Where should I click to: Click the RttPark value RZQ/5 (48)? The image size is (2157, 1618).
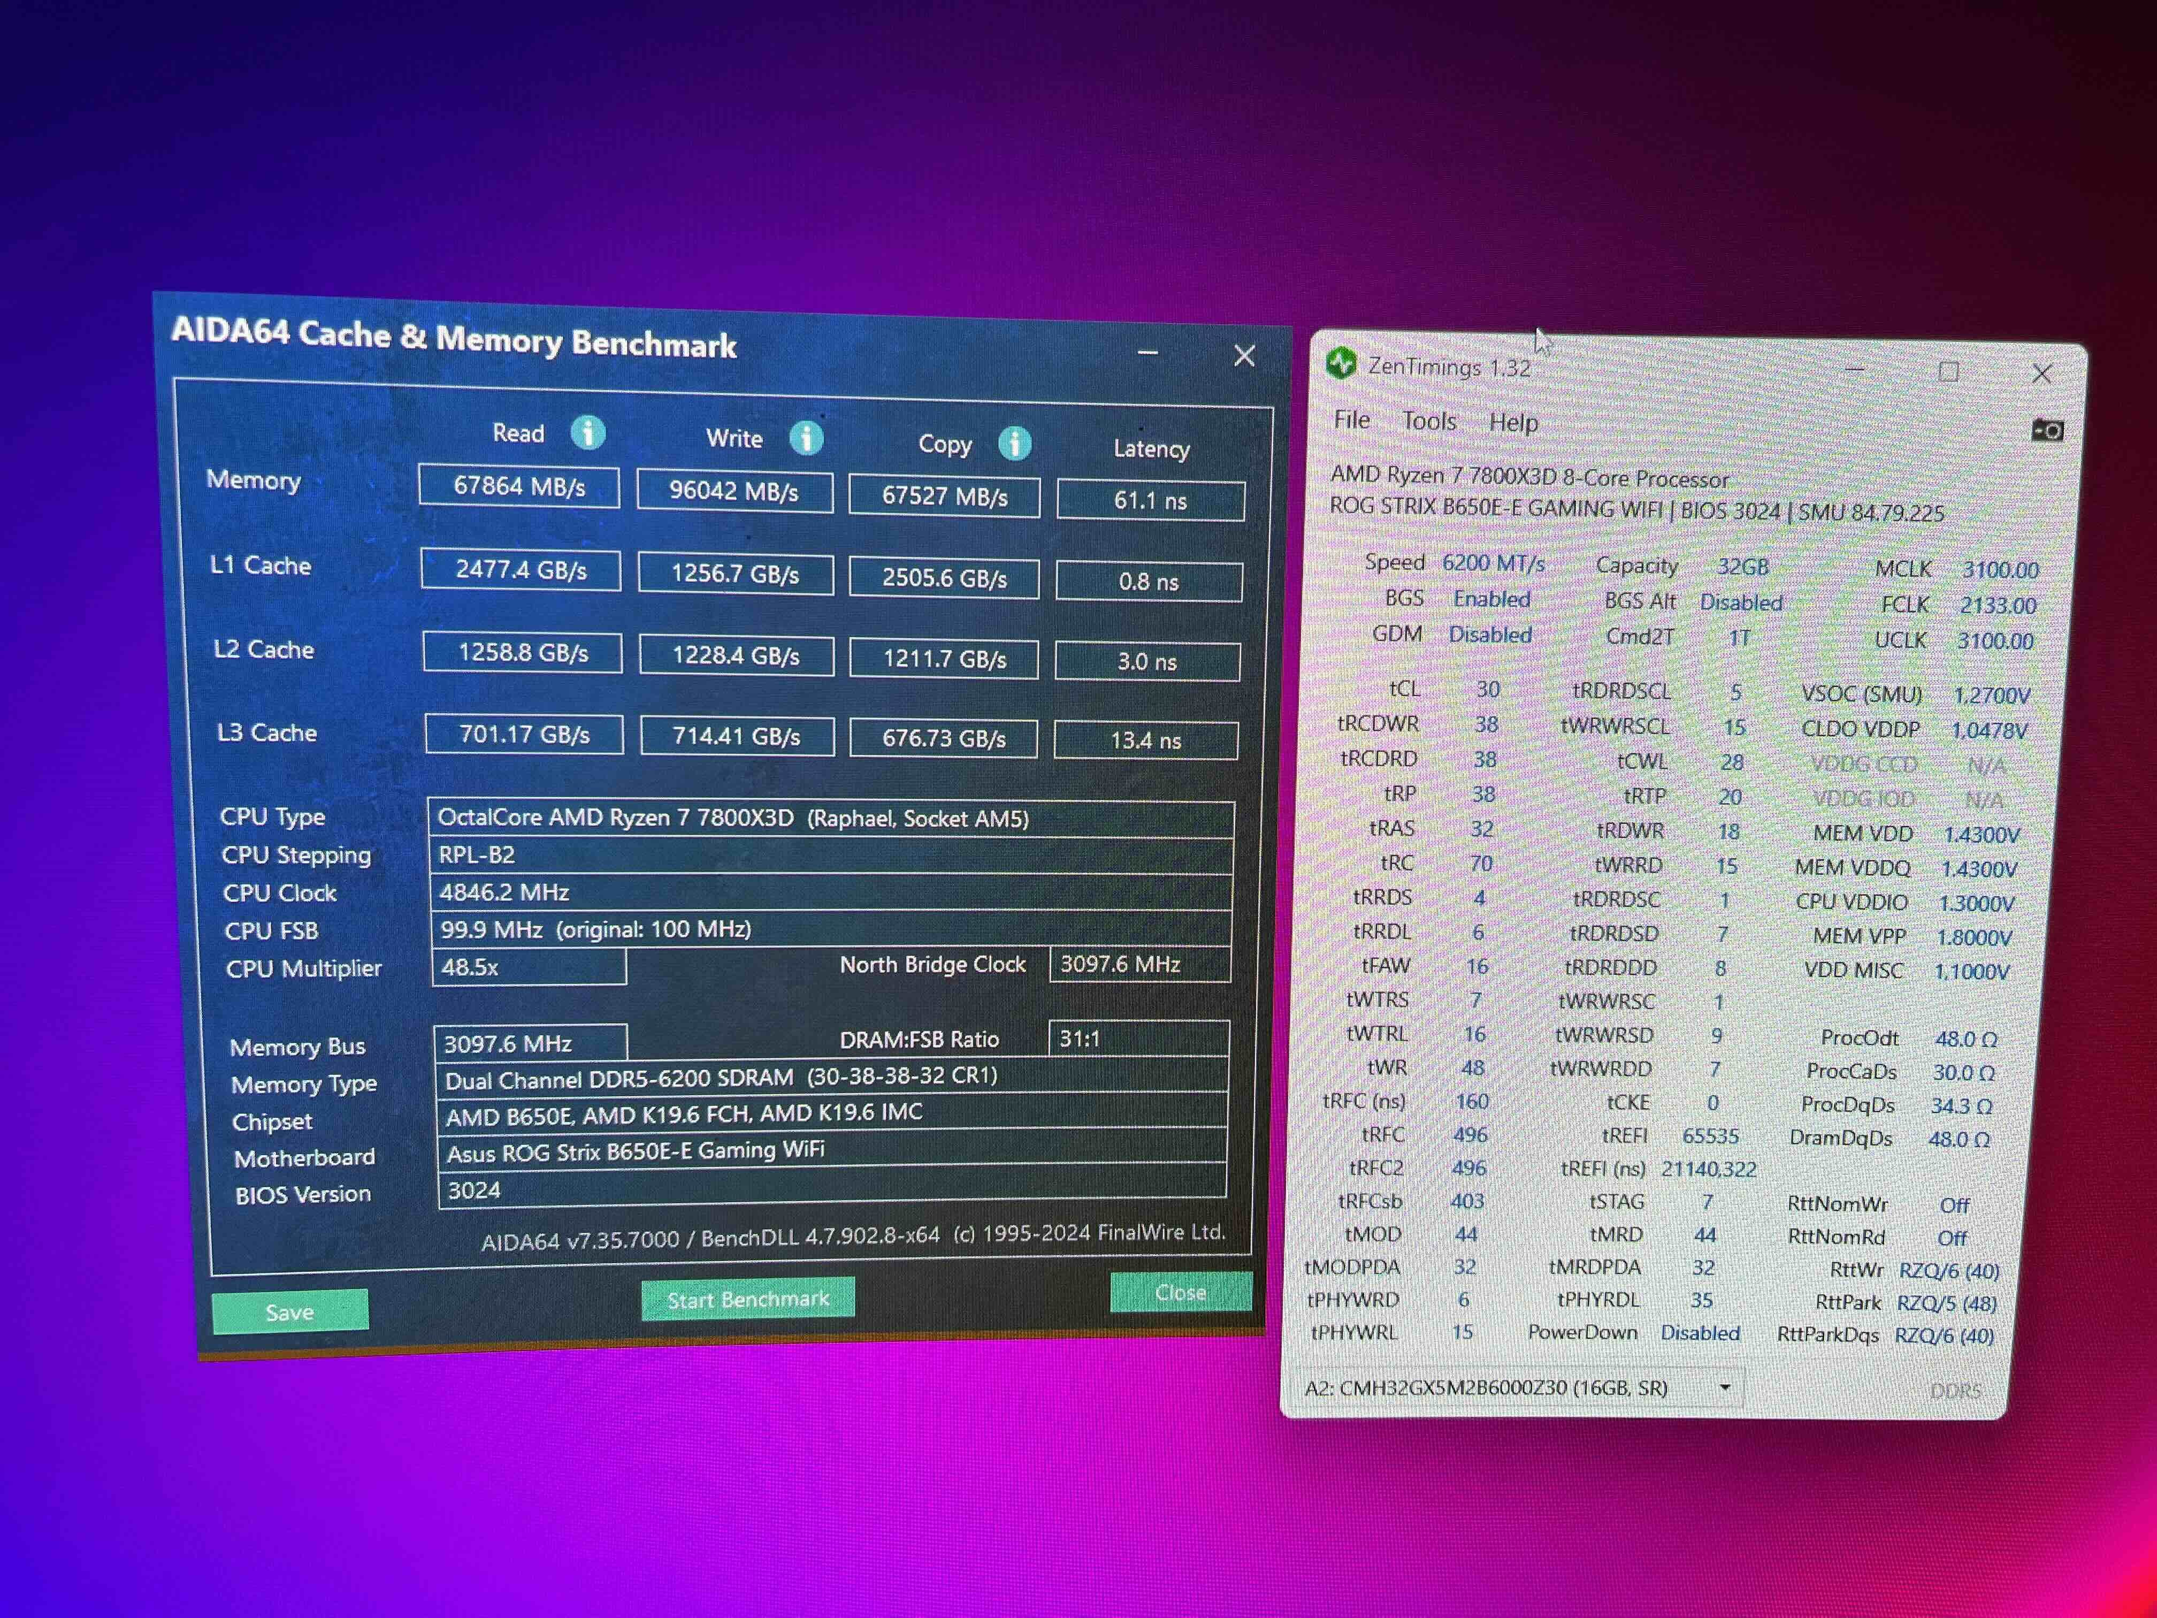[x=1946, y=1303]
